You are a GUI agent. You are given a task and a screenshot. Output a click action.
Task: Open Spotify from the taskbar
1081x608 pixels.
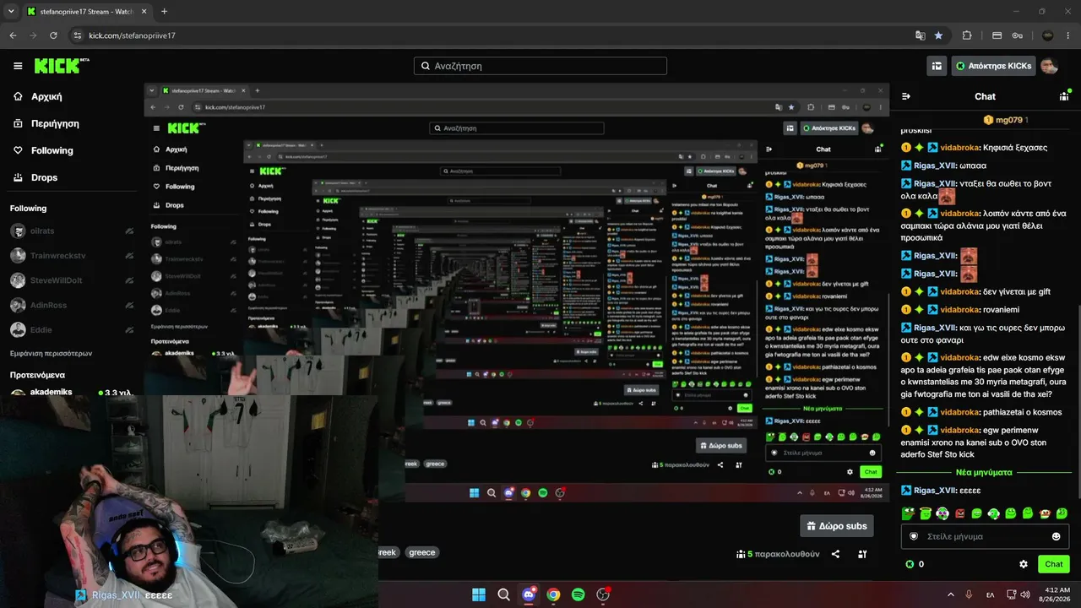click(x=578, y=594)
